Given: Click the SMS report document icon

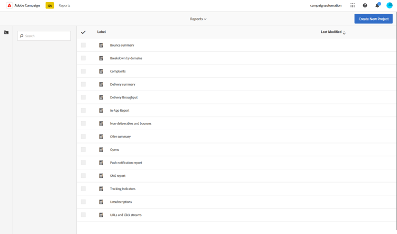Looking at the screenshot, I should 101,176.
